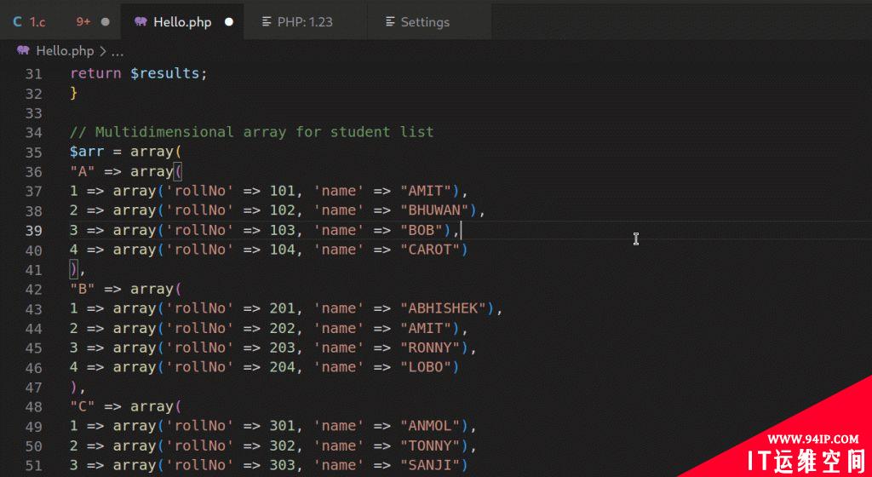The width and height of the screenshot is (872, 477).
Task: Click the PHP elephant icon on Hello.php tab
Action: pos(141,21)
